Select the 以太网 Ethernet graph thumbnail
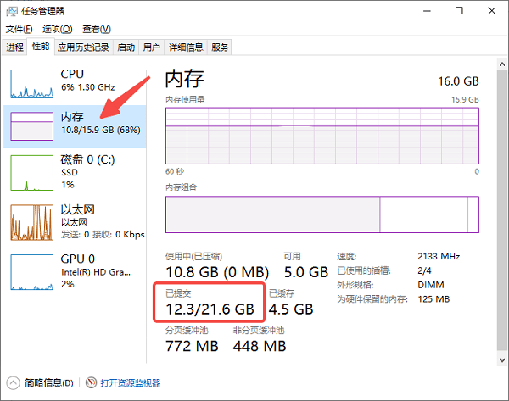This screenshot has height=401, width=509. tap(31, 221)
